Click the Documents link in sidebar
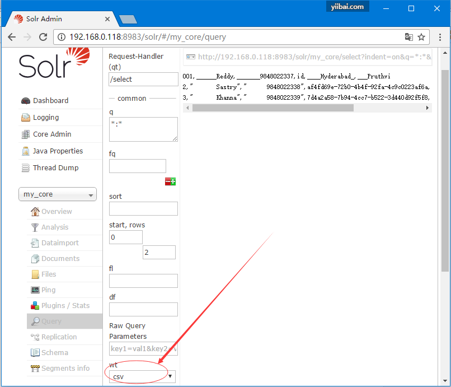451x387 pixels. 60,259
